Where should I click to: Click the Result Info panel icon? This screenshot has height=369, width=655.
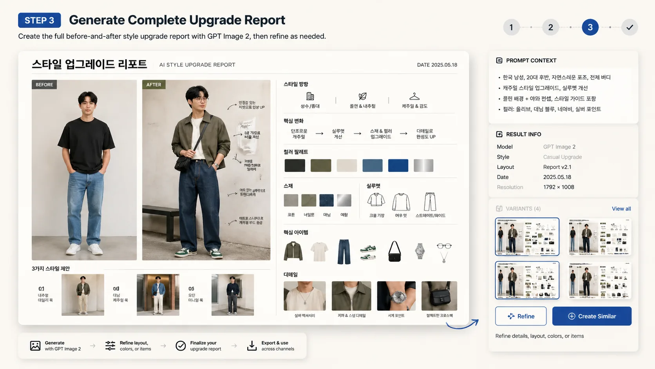pos(499,134)
